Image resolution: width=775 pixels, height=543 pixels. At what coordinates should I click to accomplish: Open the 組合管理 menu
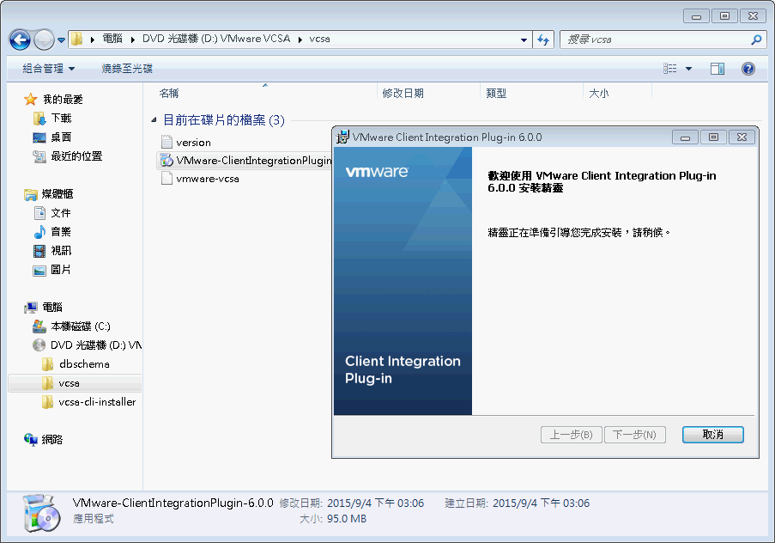48,69
